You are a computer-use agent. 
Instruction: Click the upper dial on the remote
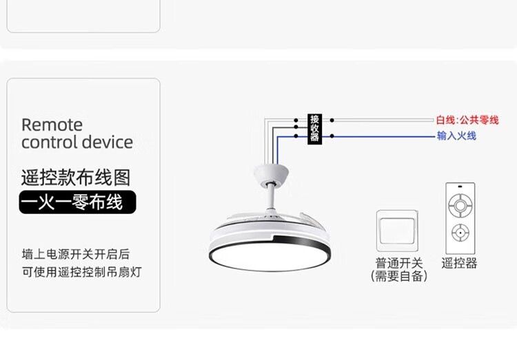coord(460,206)
